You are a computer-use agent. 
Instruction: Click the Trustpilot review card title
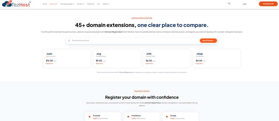97,116
